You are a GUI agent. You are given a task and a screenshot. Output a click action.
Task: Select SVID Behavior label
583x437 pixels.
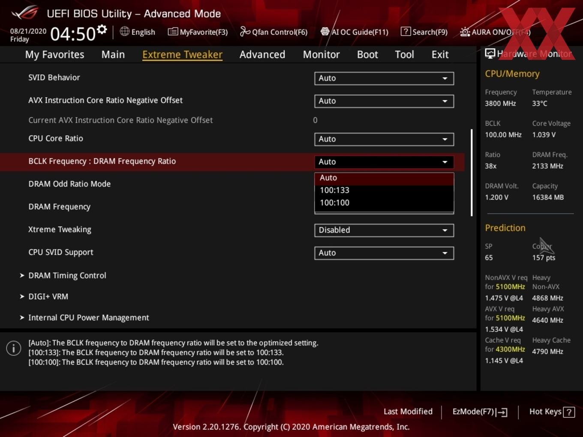[54, 78]
